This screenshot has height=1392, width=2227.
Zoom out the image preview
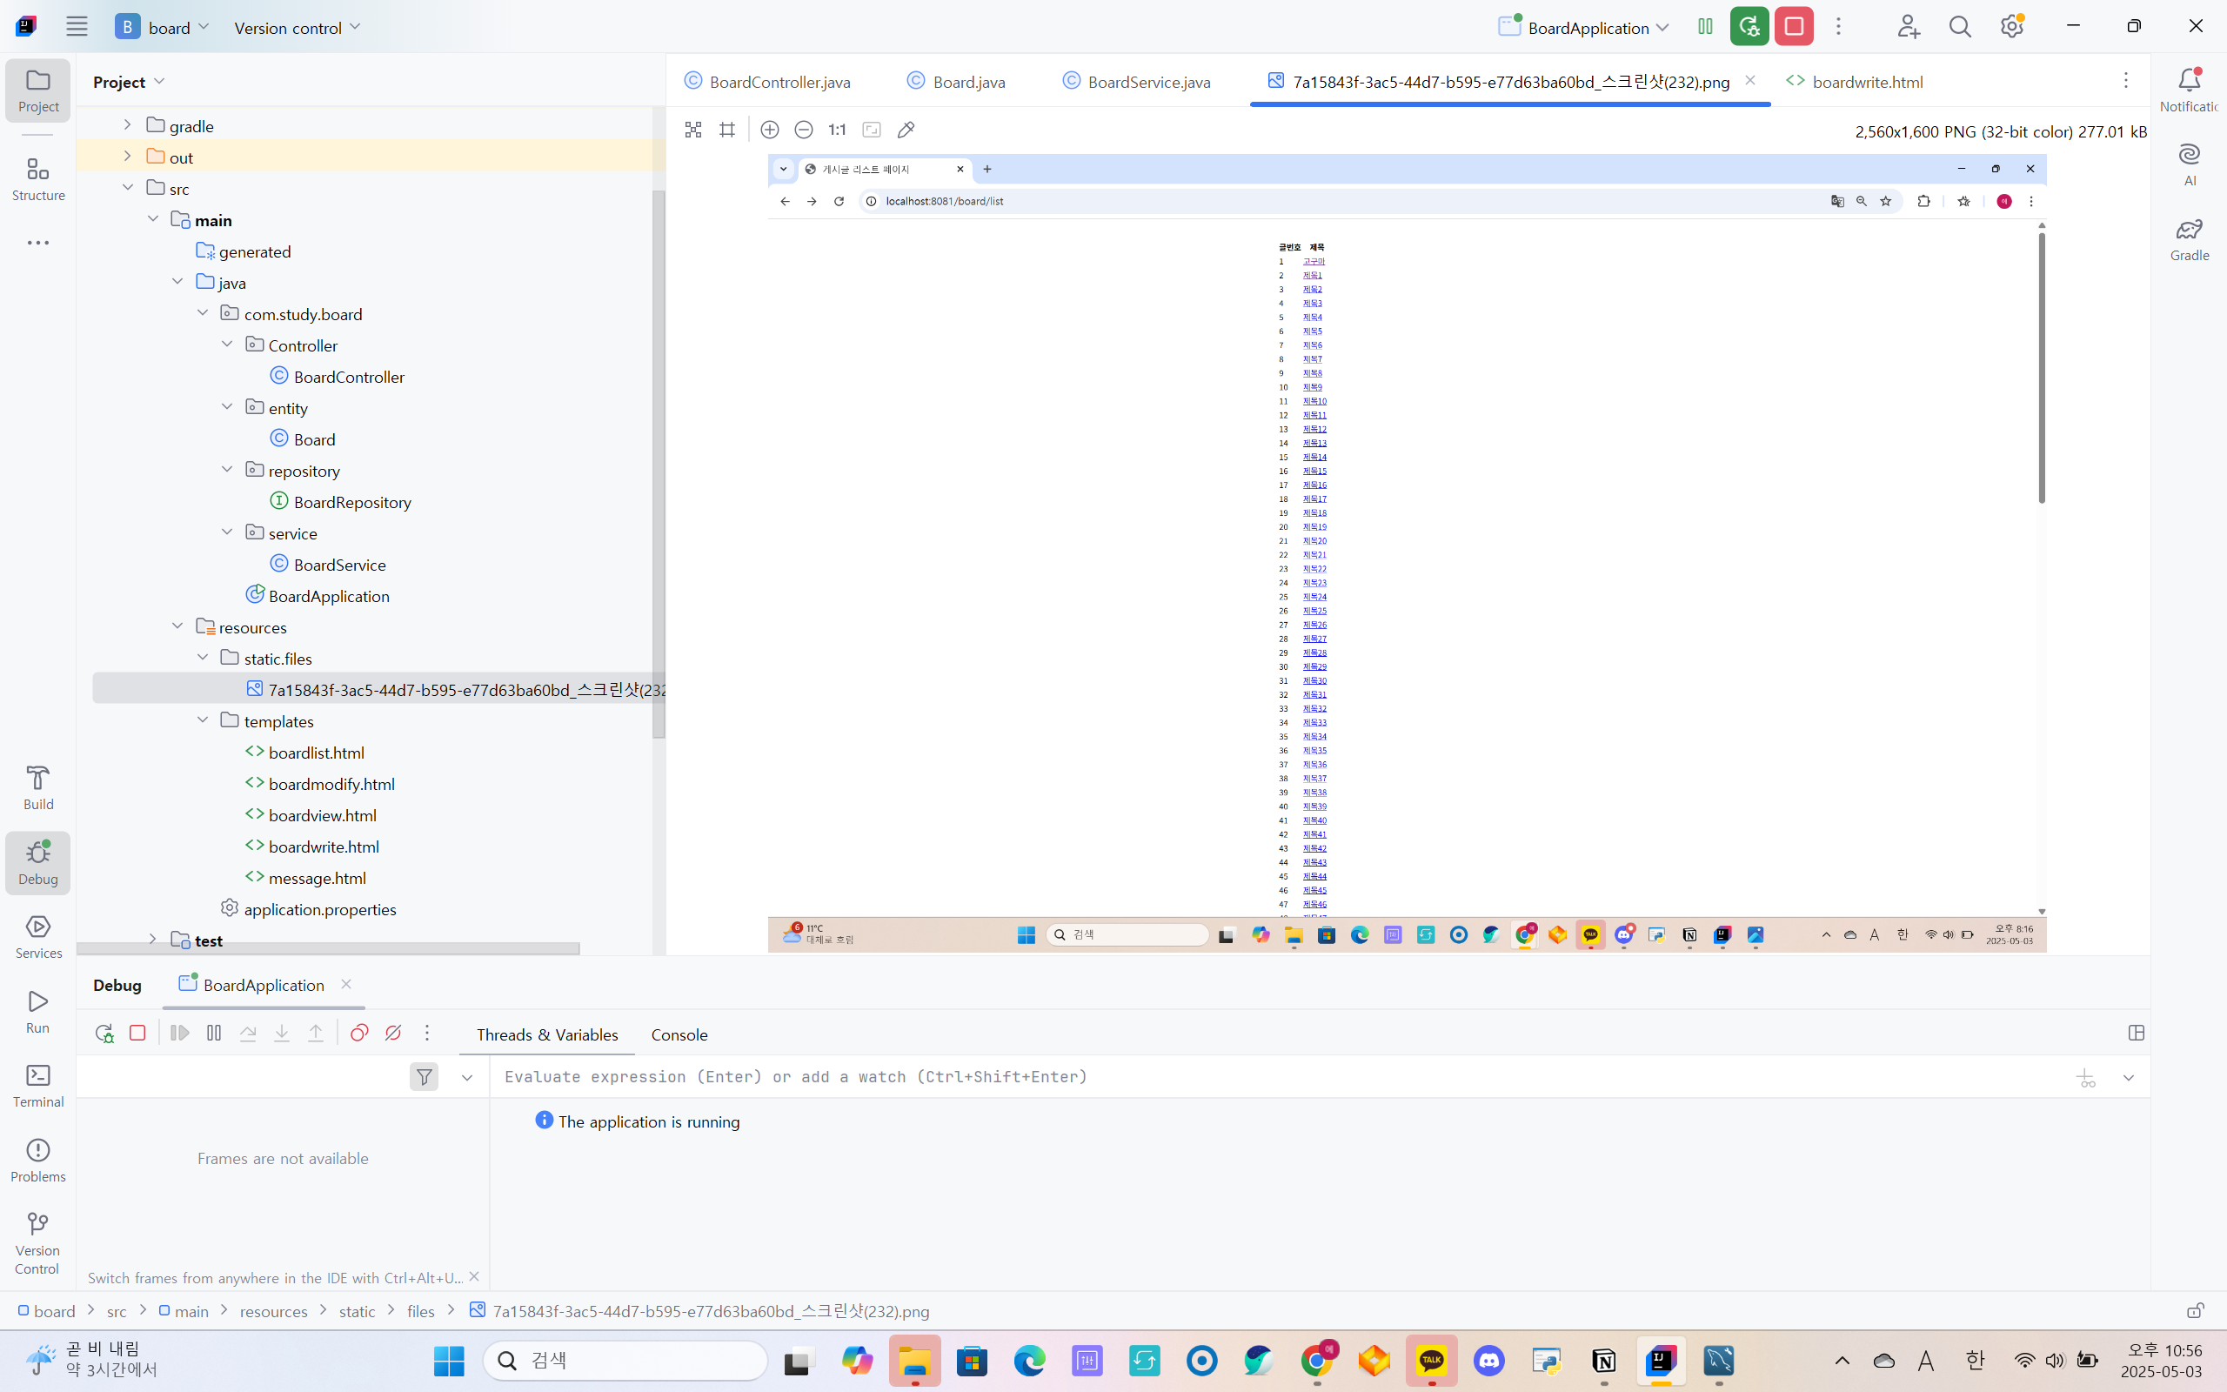(x=804, y=130)
